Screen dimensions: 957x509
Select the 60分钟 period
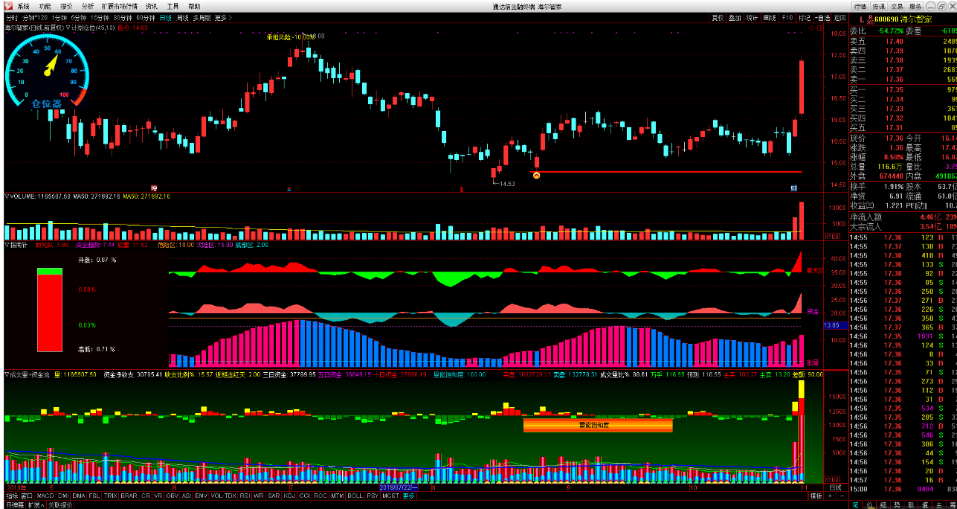point(146,17)
